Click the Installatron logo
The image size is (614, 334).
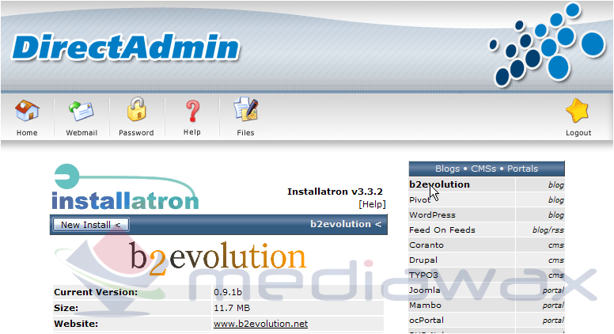coord(125,187)
